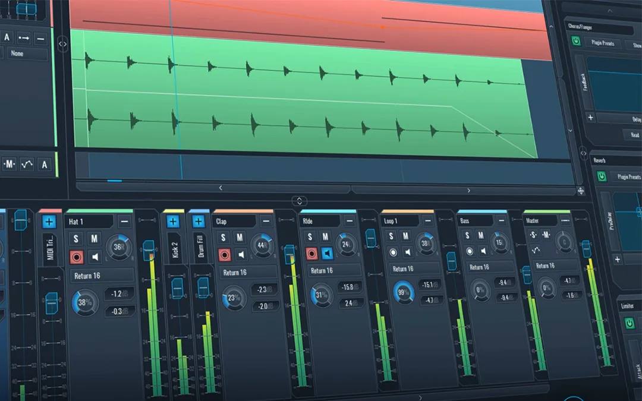The width and height of the screenshot is (642, 401).
Task: Collapse the Hat 1 channel strip
Action: (x=124, y=222)
